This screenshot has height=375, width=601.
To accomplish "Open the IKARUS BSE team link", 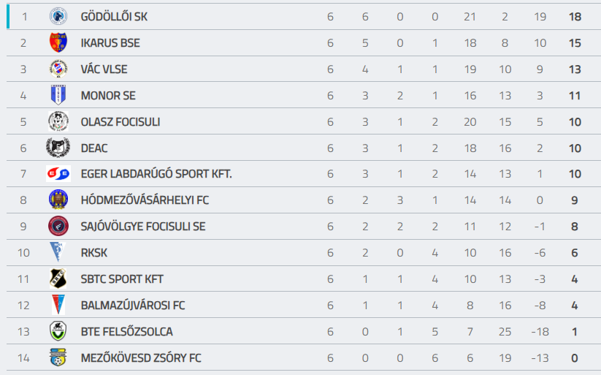I will point(110,43).
